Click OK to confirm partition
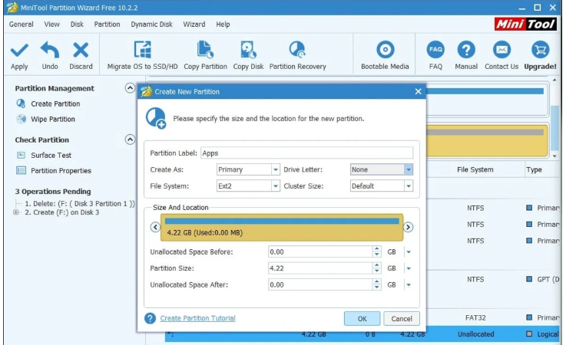Image resolution: width=576 pixels, height=345 pixels. click(362, 319)
